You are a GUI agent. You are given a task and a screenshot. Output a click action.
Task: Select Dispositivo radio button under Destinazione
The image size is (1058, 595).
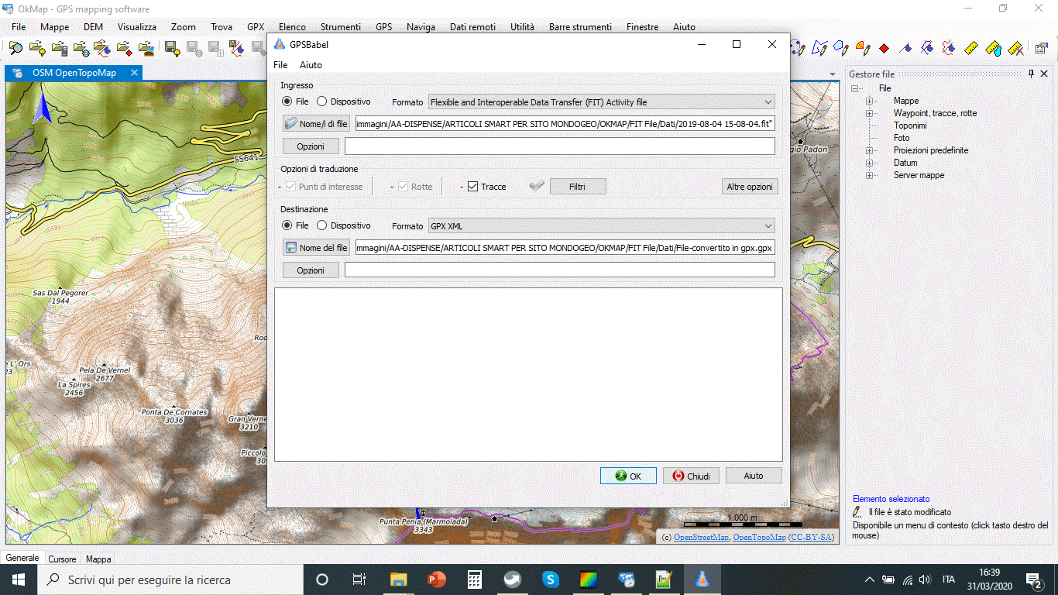pos(322,225)
